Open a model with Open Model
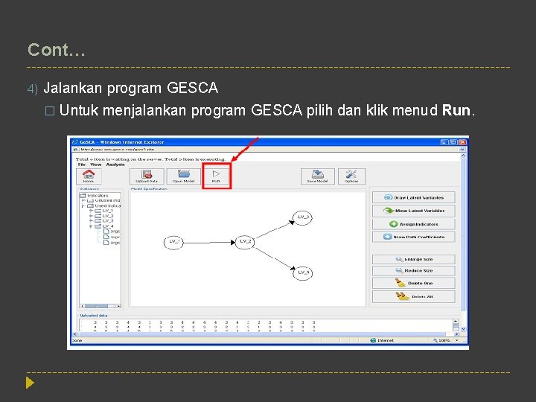The height and width of the screenshot is (402, 536). (x=184, y=176)
